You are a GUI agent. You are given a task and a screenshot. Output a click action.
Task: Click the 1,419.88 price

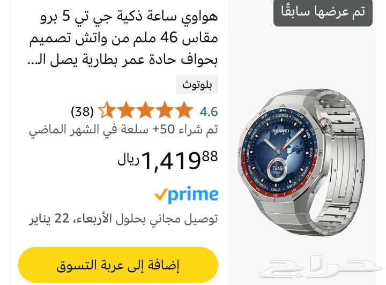tap(180, 160)
